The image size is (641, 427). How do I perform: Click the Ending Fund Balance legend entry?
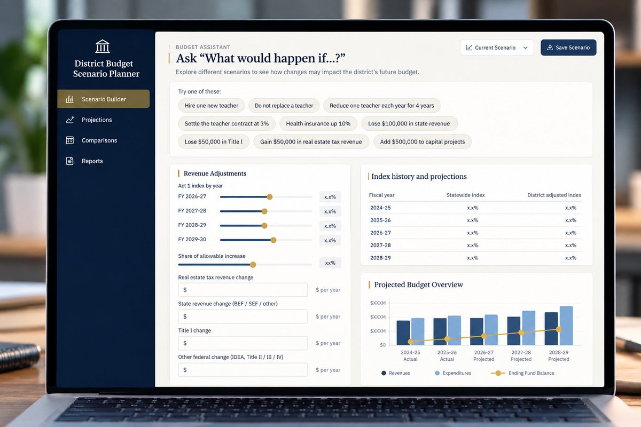click(x=522, y=373)
